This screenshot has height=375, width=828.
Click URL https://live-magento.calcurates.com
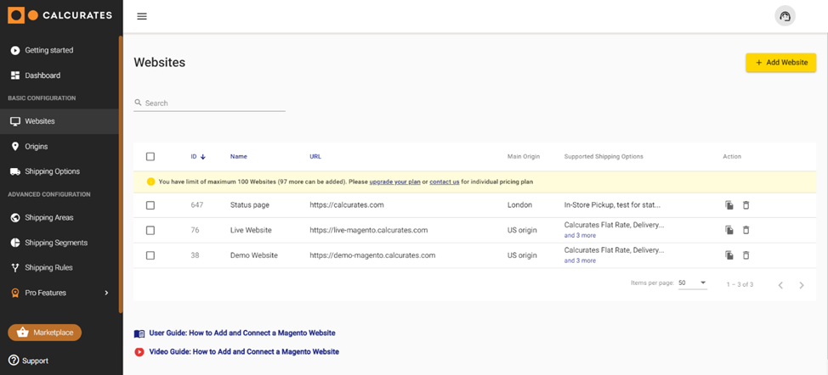(x=369, y=230)
